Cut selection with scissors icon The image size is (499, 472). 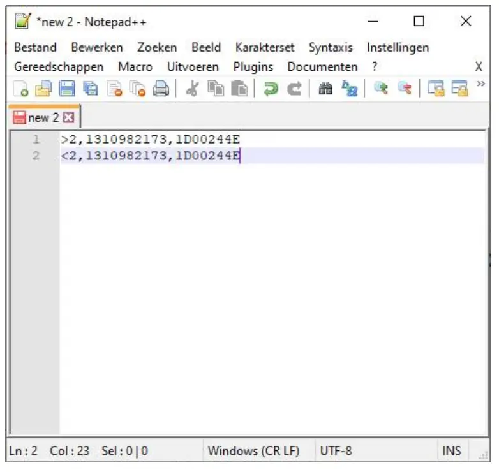click(x=192, y=89)
